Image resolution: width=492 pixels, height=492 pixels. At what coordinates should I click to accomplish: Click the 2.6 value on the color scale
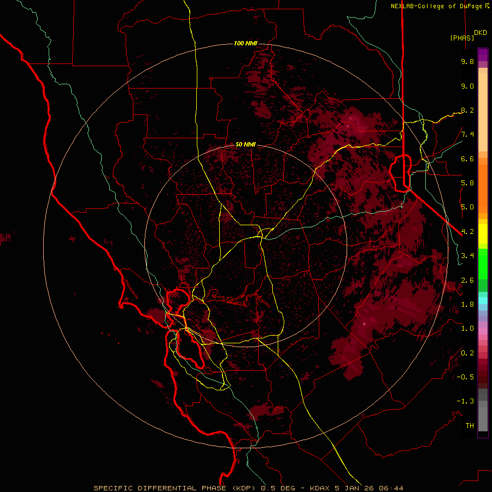467,280
